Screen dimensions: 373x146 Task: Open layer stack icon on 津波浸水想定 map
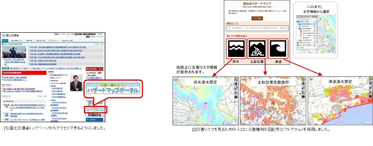(311, 79)
